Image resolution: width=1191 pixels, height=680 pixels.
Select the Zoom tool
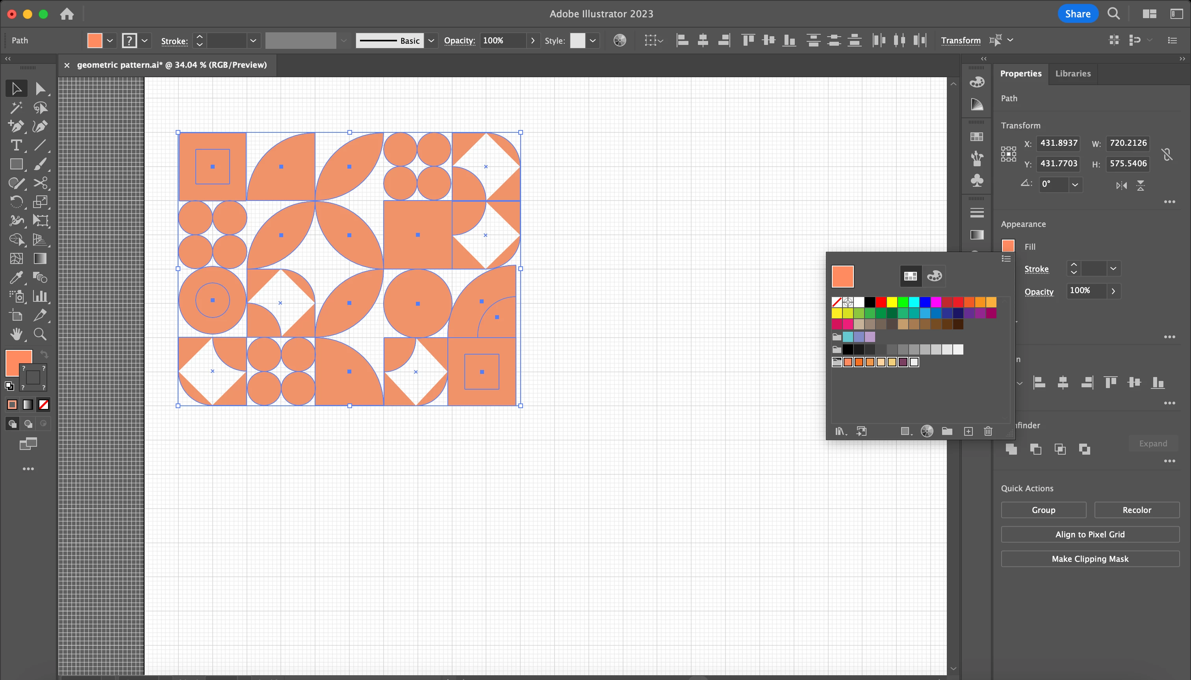click(x=40, y=334)
